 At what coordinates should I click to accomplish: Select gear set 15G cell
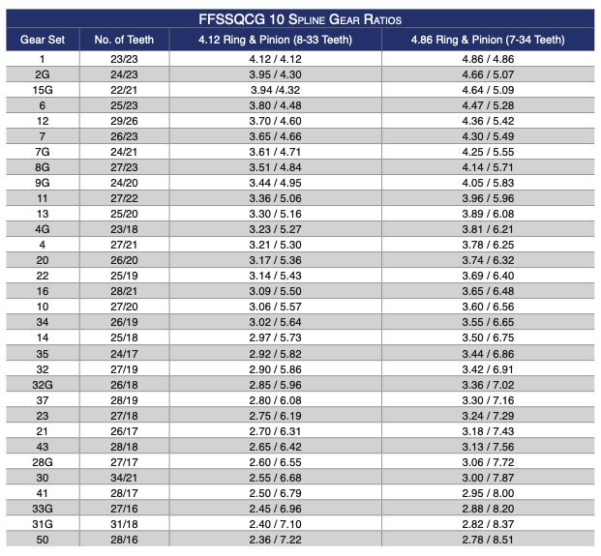(x=43, y=90)
